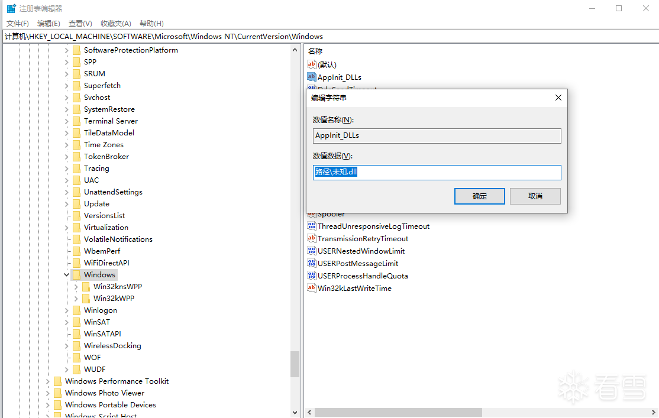Click tree scrollbar down arrow

tap(295, 413)
